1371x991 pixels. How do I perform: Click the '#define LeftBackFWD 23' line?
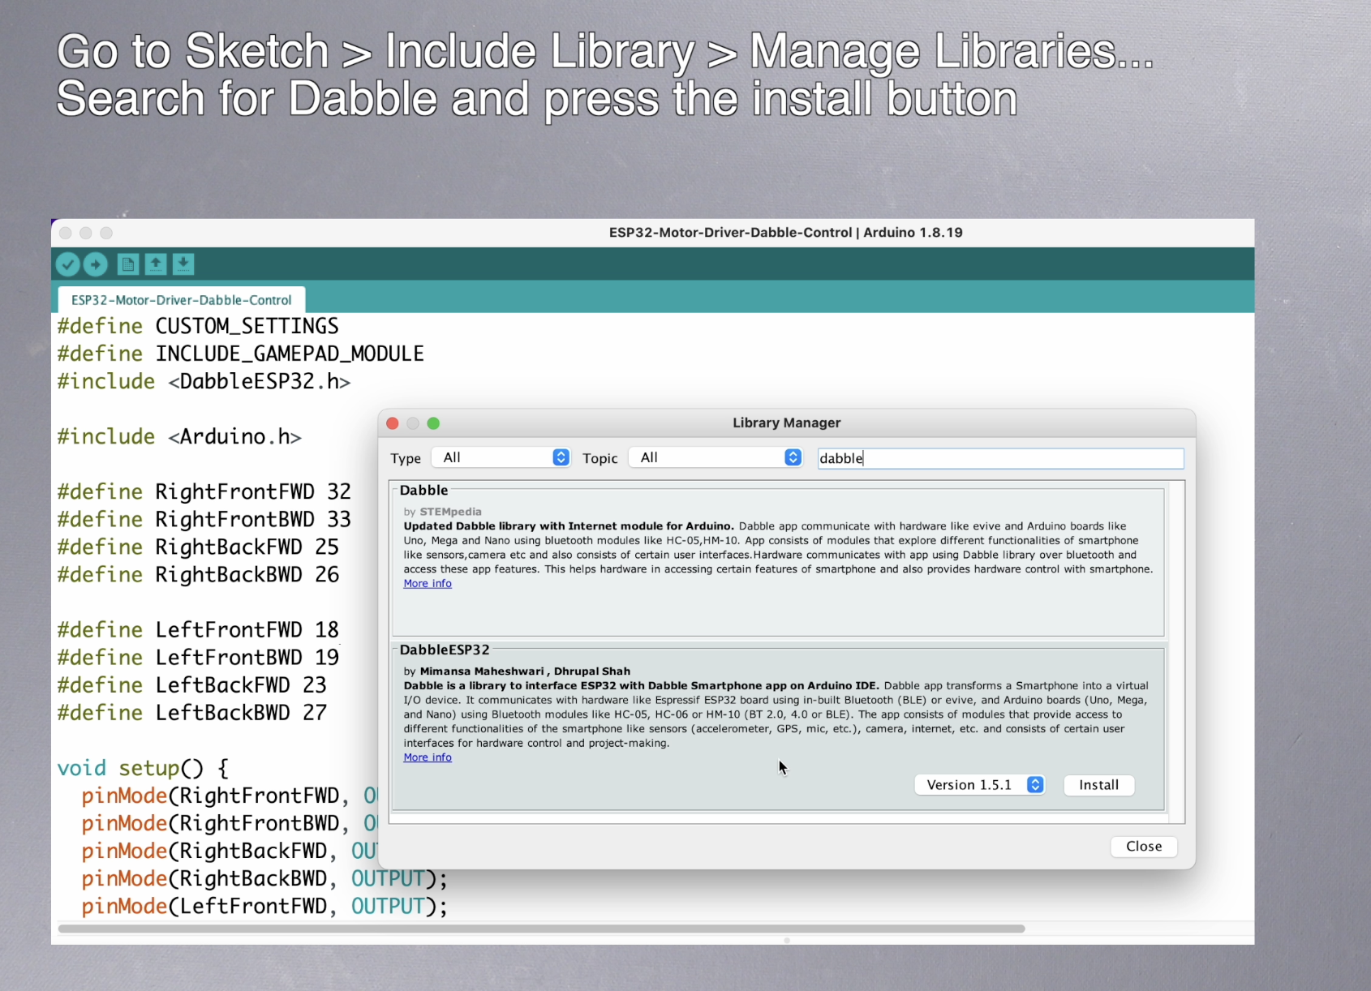tap(191, 684)
